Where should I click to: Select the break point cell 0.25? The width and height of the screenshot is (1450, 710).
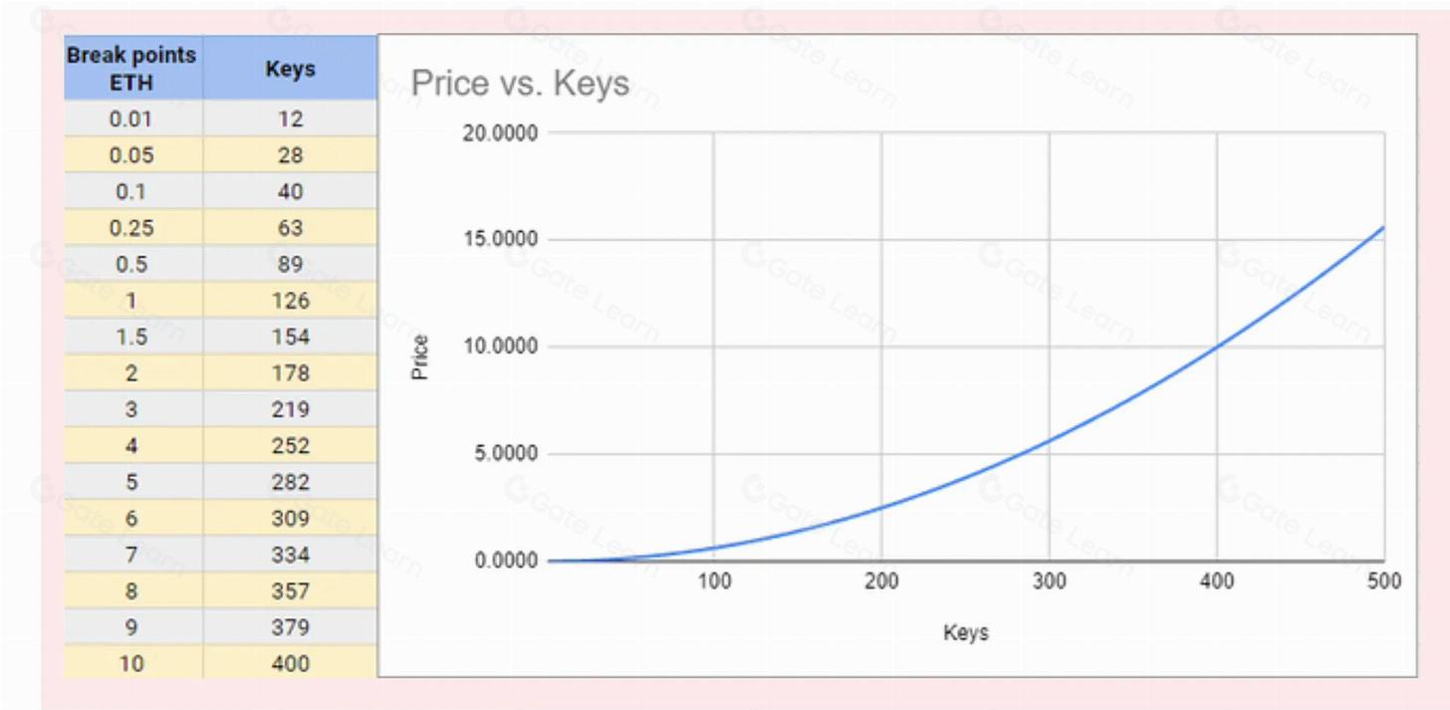(131, 228)
